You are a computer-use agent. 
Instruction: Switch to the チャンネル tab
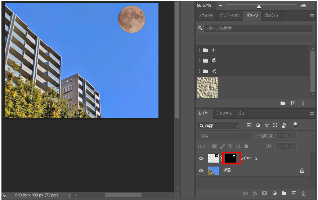tap(224, 113)
